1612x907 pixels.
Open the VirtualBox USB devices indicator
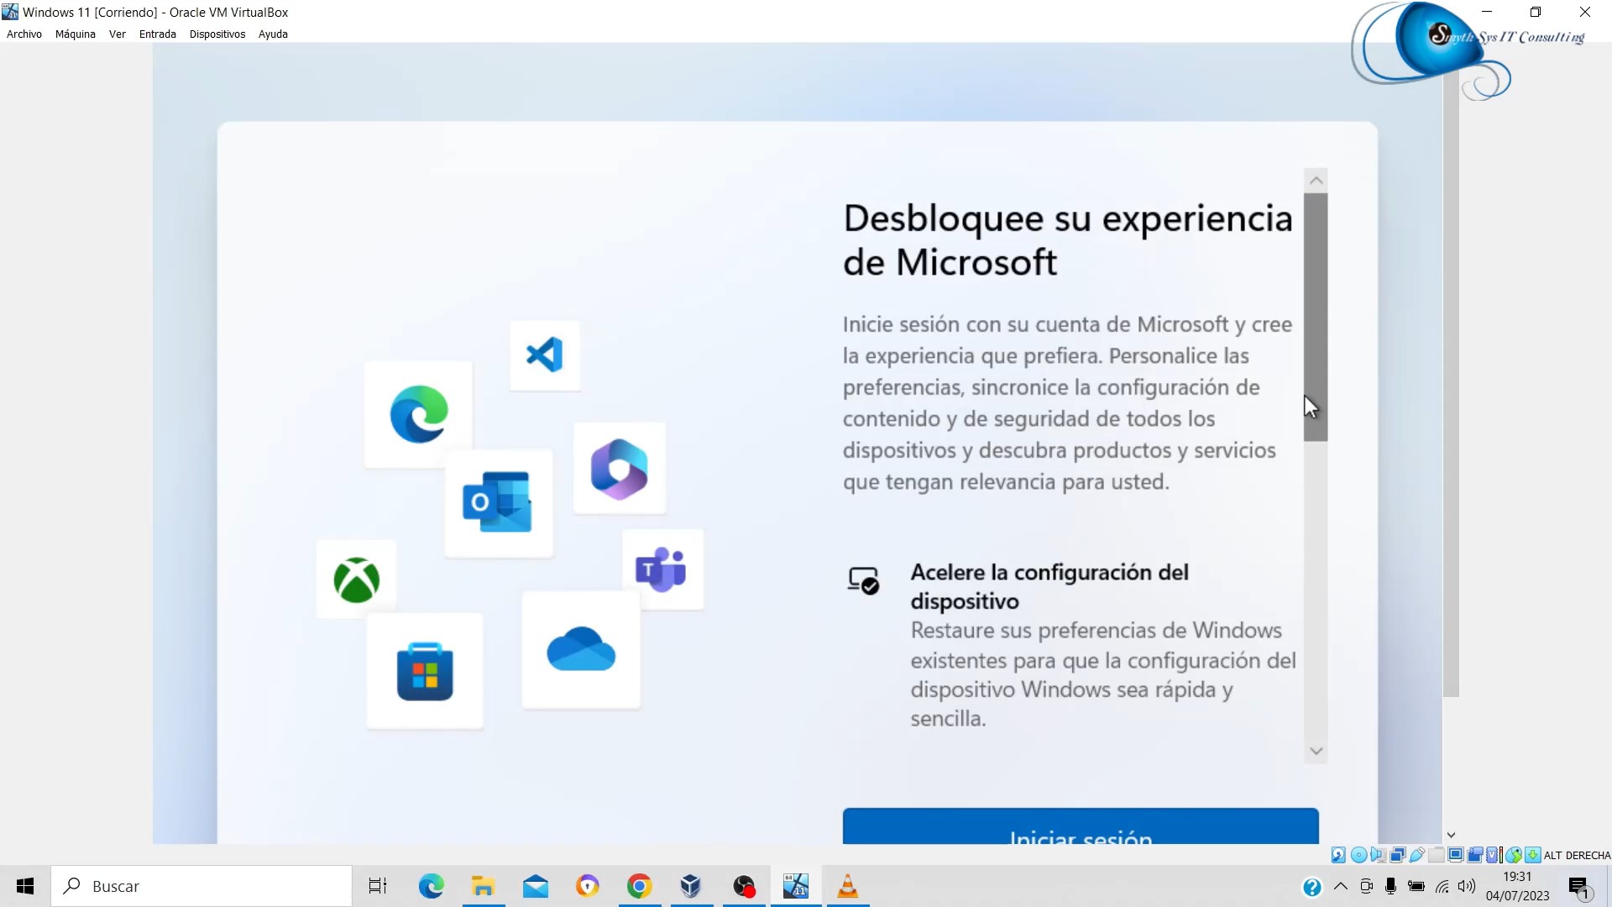click(1417, 855)
